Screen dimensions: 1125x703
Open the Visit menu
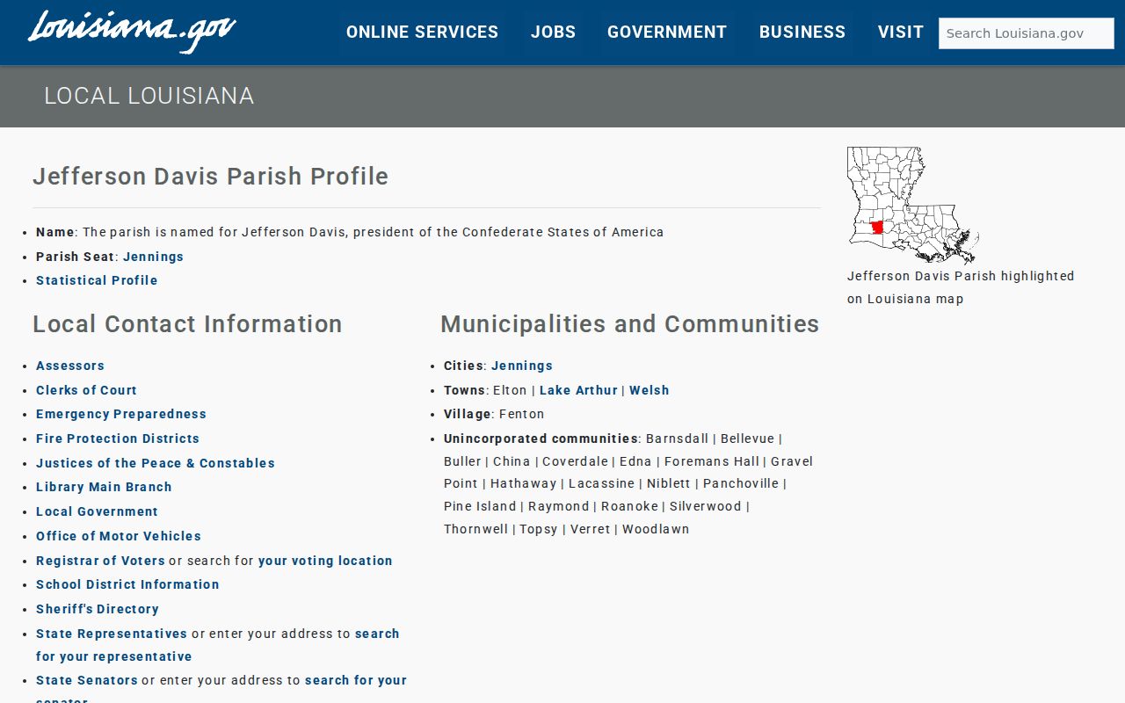(901, 33)
